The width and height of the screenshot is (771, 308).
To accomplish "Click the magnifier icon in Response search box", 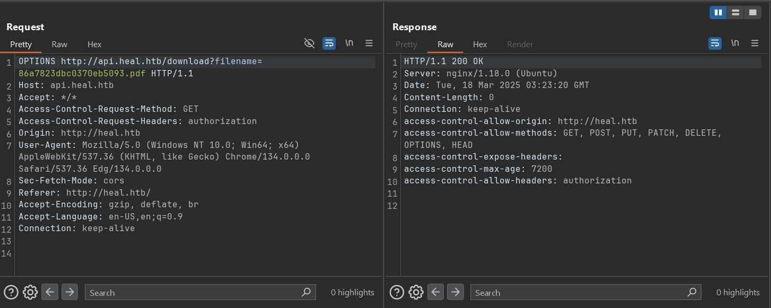I will pos(691,292).
